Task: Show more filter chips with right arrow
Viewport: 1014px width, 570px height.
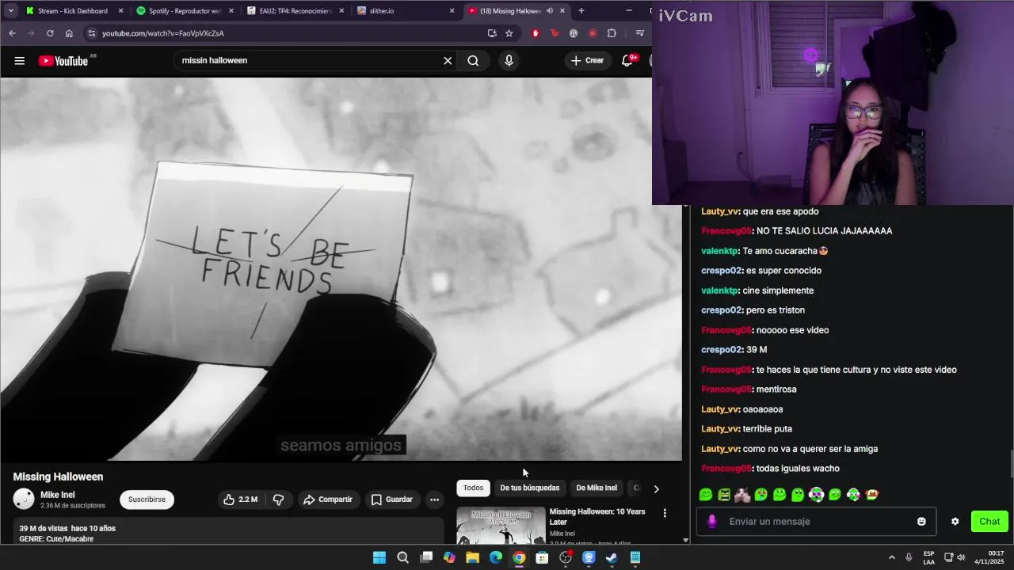Action: [656, 488]
